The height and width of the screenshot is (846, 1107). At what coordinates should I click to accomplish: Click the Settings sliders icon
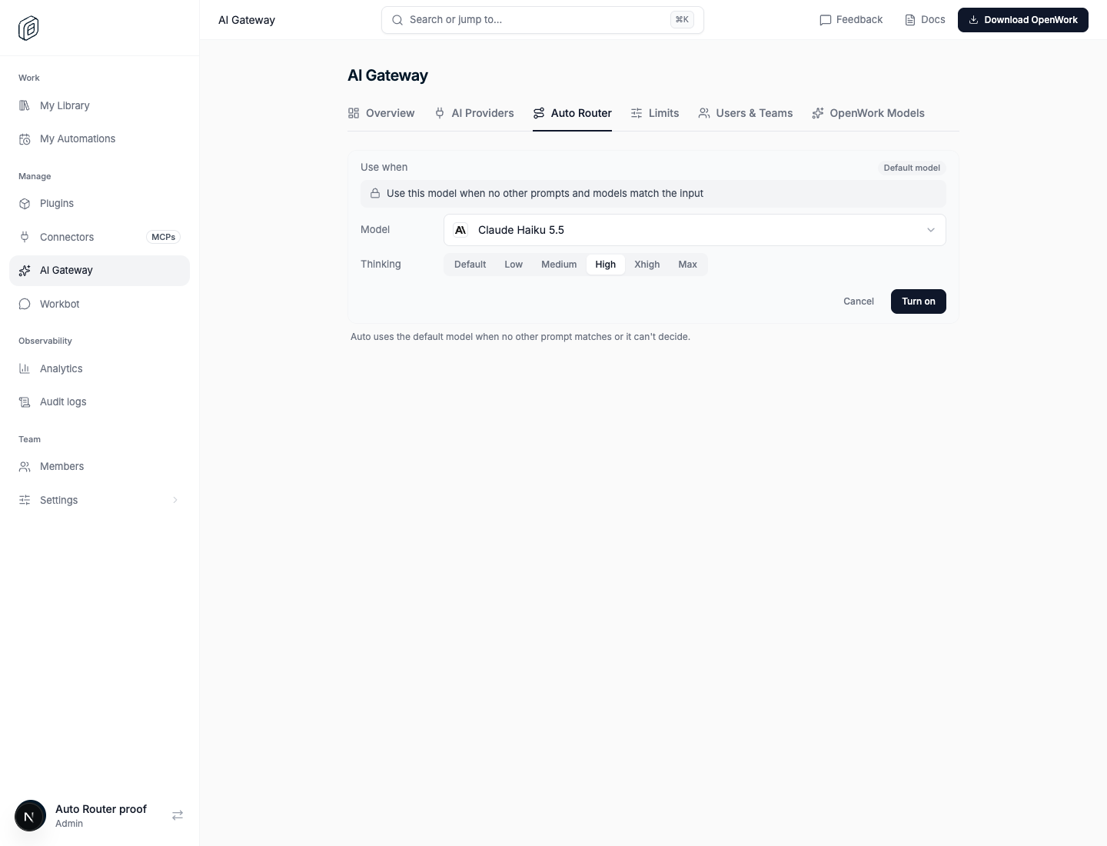pos(25,500)
